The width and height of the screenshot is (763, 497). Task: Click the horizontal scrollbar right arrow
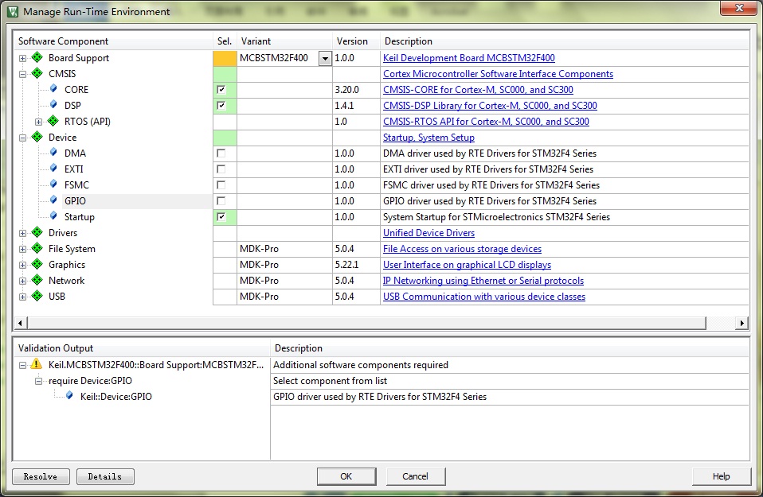pos(742,323)
